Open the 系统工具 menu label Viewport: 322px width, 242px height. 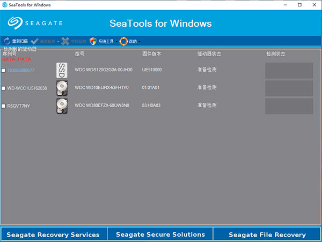[x=106, y=41]
